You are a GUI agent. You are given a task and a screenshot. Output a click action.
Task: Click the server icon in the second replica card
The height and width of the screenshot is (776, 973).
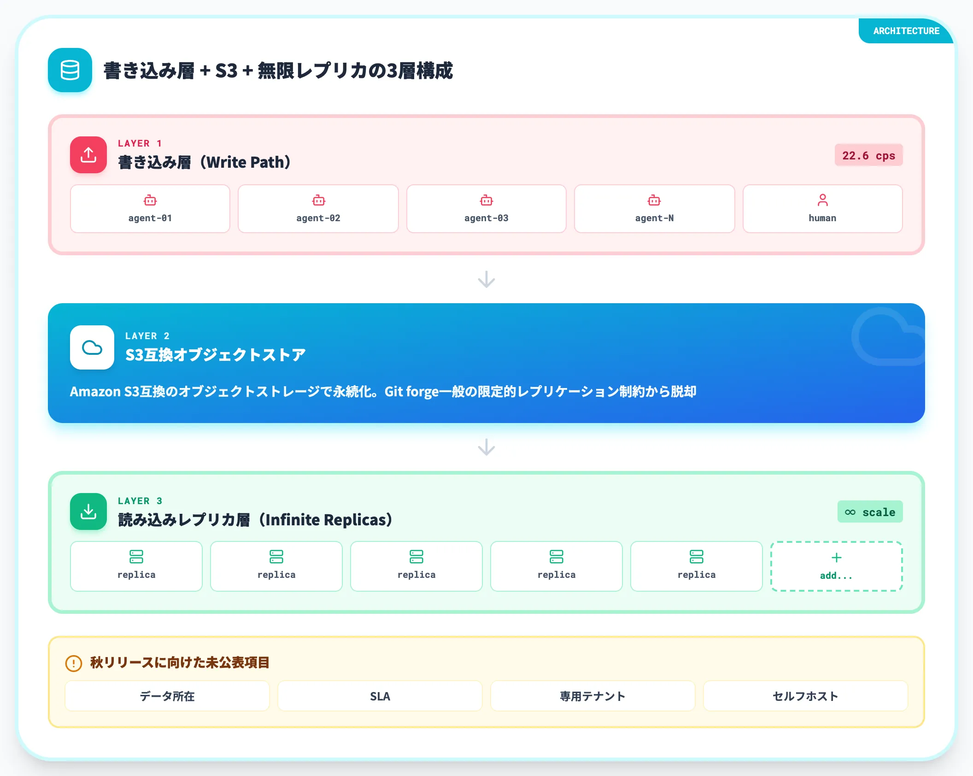[x=276, y=557]
